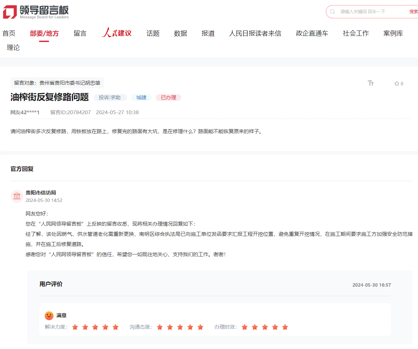Click the orange smiley face satisfaction icon

(x=49, y=315)
